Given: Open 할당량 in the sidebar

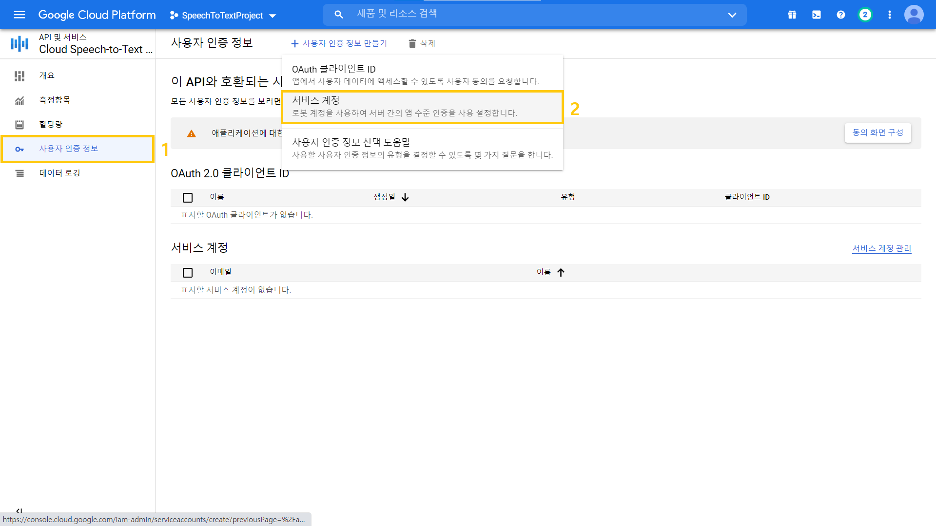Looking at the screenshot, I should coord(51,124).
